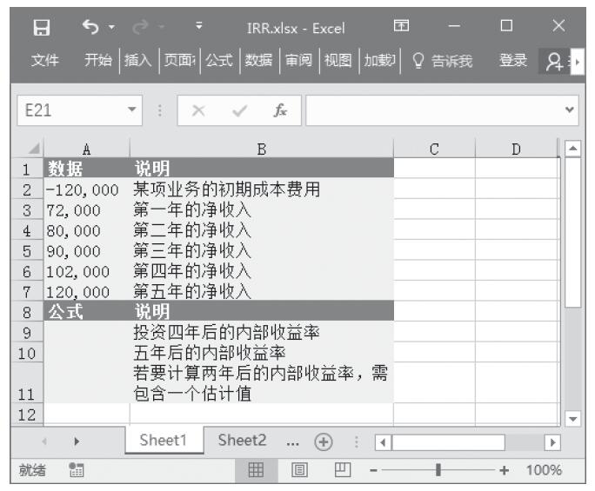Click the 告诉我 search box
Viewport: 595px width, 491px height.
pos(442,60)
